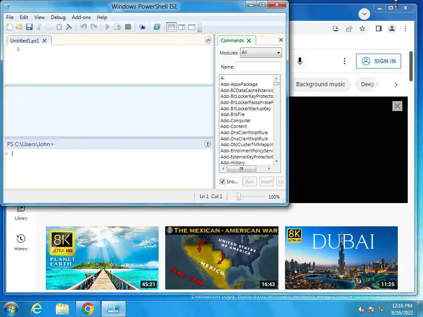Image resolution: width=423 pixels, height=317 pixels.
Task: Click the install download icon in Chrome toolbar
Action: pos(335,28)
